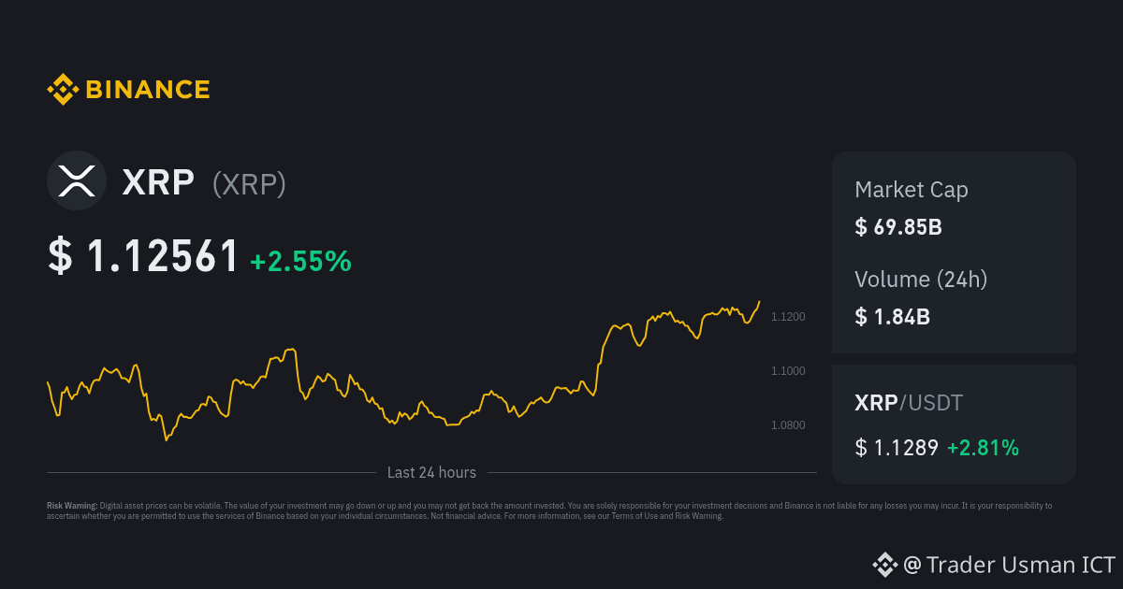Click the $ 1.84B volume value
The image size is (1123, 589).
(x=892, y=316)
